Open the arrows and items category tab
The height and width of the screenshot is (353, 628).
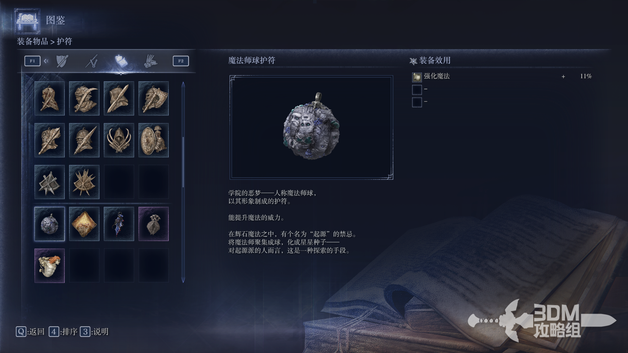(150, 61)
